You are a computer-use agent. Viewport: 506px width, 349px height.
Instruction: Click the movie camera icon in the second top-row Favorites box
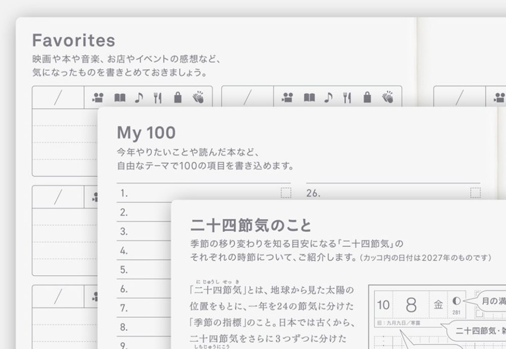[287, 98]
